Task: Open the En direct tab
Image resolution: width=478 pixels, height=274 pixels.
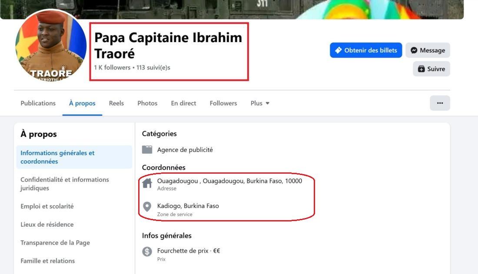Action: click(183, 103)
